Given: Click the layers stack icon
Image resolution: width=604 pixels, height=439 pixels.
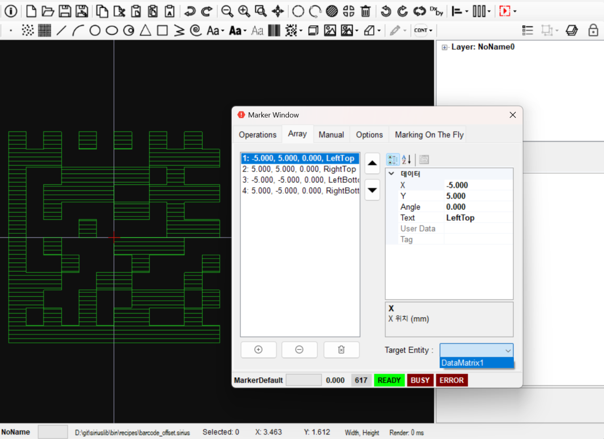Looking at the screenshot, I should tap(571, 30).
